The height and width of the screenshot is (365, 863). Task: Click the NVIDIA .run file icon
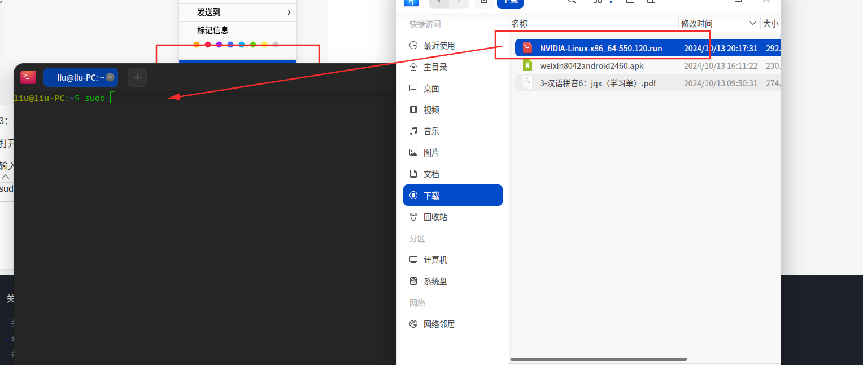(x=528, y=48)
